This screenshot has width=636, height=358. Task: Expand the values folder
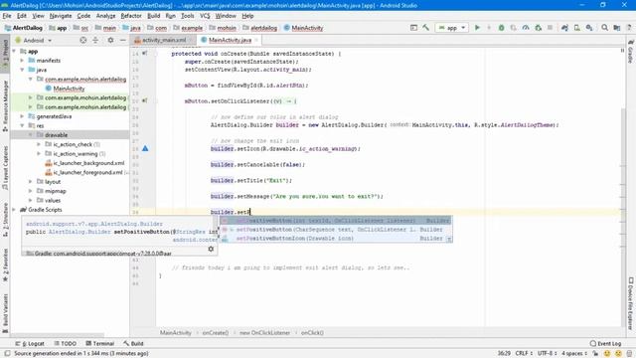point(31,201)
